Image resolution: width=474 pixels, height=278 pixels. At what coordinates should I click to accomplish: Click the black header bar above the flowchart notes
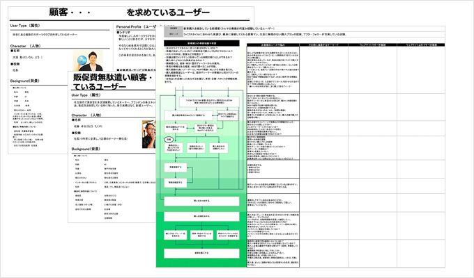tap(201, 43)
